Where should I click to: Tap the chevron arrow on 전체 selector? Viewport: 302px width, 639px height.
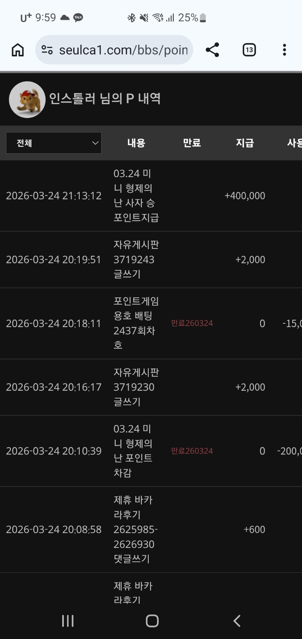(95, 143)
